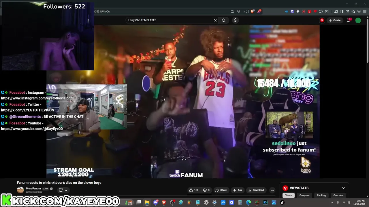369x207 pixels.
Task: Click the Share button under the video
Action: [221, 190]
